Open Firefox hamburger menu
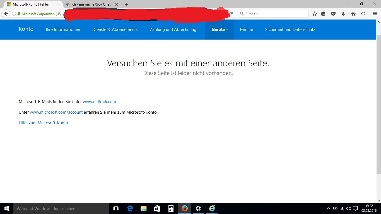The width and height of the screenshot is (381, 214). [x=375, y=14]
